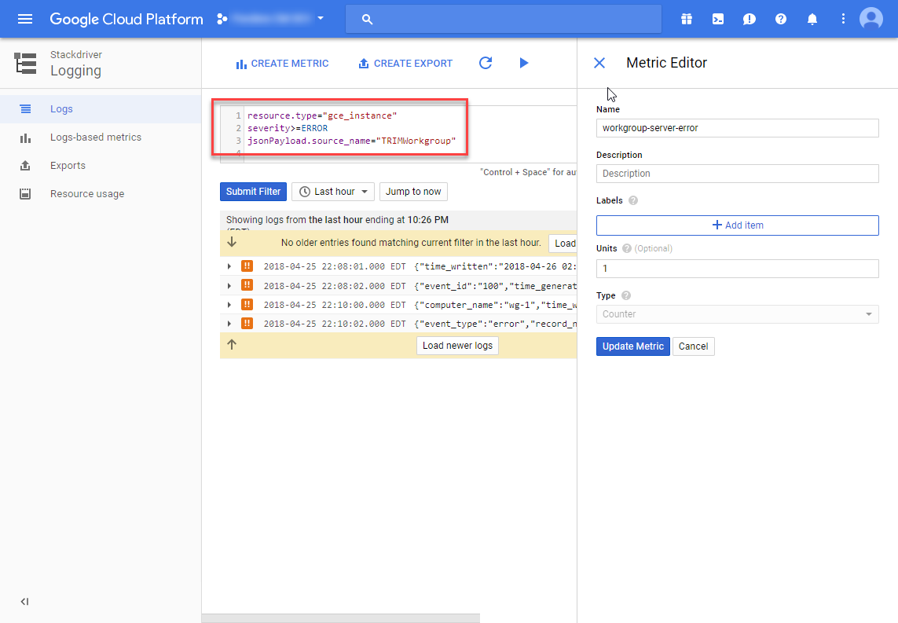This screenshot has width=898, height=623.
Task: Collapse the sidebar with the arrow icon
Action: click(x=24, y=601)
